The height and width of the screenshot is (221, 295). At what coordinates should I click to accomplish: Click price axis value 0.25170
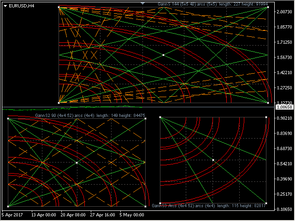pyautogui.click(x=284, y=194)
